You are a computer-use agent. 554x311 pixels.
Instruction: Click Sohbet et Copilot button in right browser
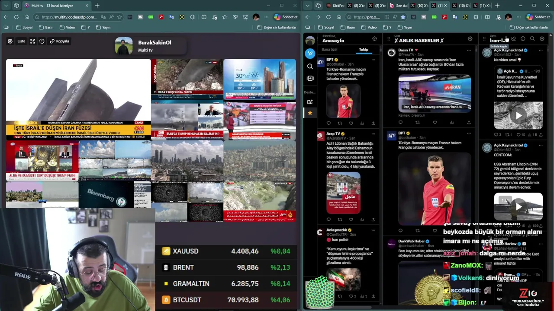tap(538, 17)
